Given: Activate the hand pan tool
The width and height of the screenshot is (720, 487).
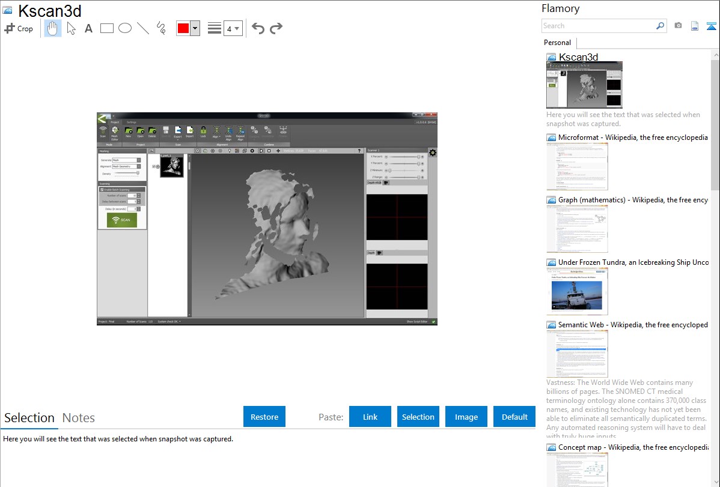Looking at the screenshot, I should [53, 28].
